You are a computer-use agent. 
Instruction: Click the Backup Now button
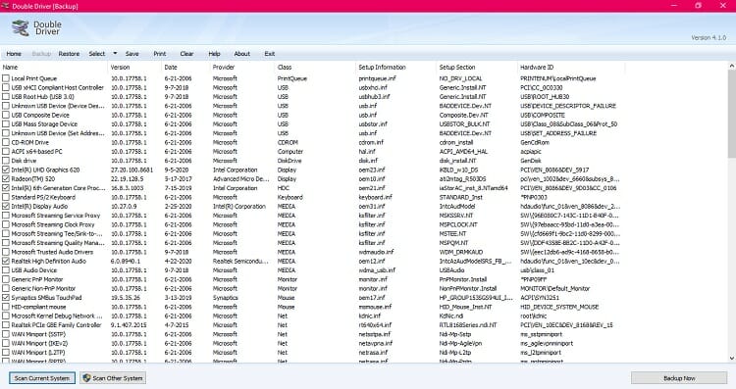click(x=679, y=378)
